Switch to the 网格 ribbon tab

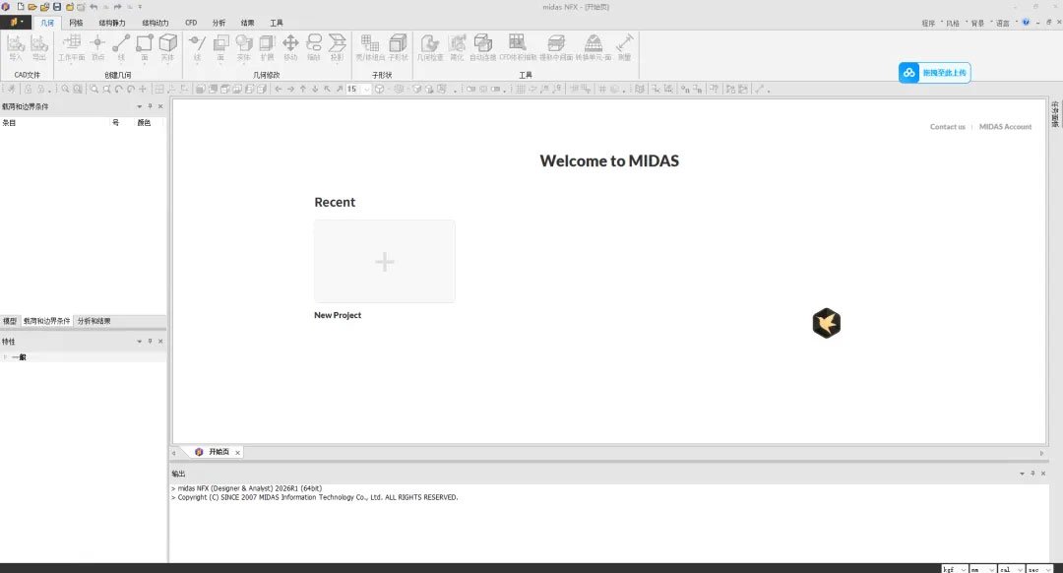pyautogui.click(x=76, y=23)
